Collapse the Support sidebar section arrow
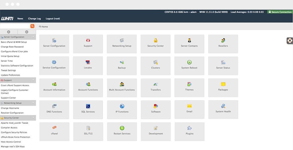 33,80
